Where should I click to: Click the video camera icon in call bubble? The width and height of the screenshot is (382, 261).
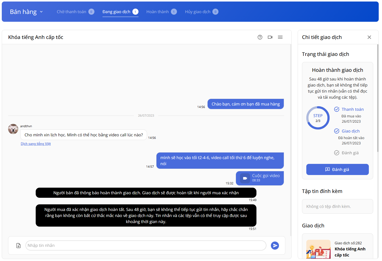point(245,178)
